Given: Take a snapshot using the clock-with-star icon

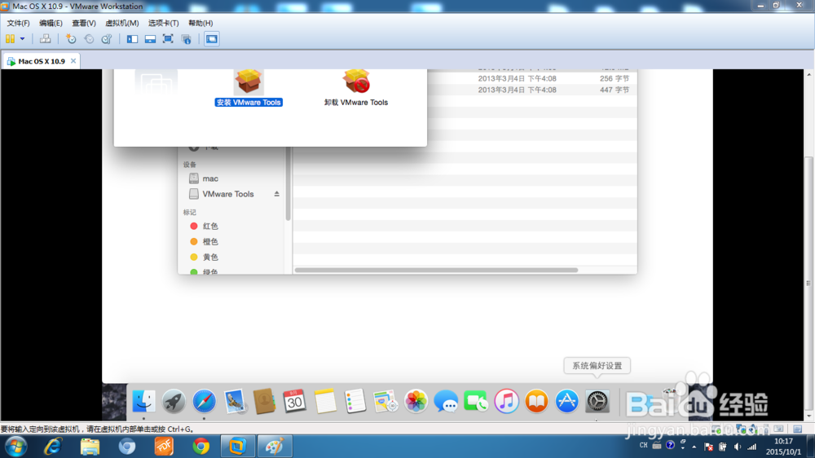Looking at the screenshot, I should click(71, 39).
